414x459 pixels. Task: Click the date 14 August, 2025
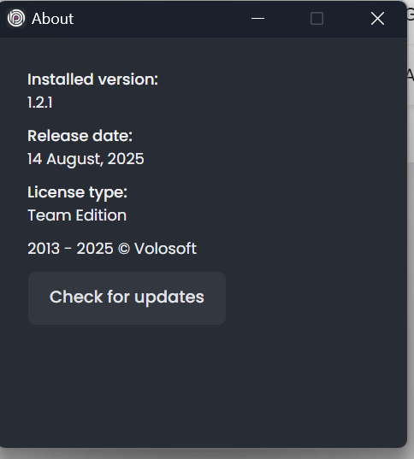point(86,159)
